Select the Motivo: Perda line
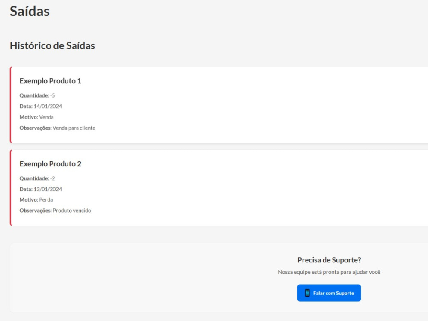The image size is (428, 321). coord(36,200)
